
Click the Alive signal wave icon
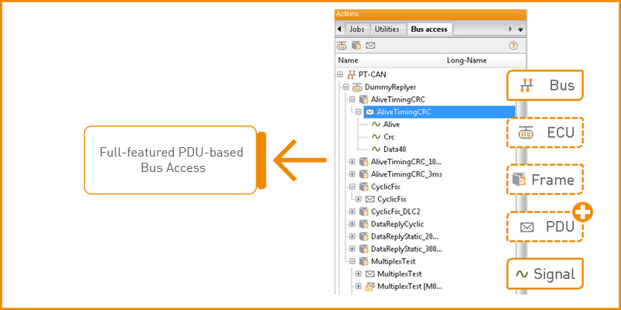[x=376, y=124]
